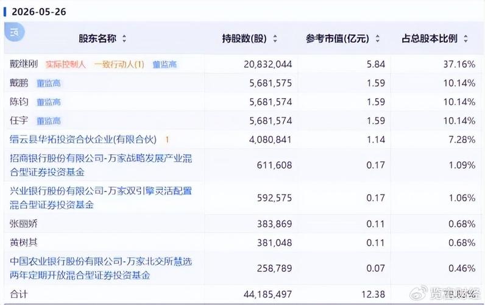The image size is (485, 305).
Task: Open 万家北交所慧选两年定期开放基金 link
Action: (101, 268)
